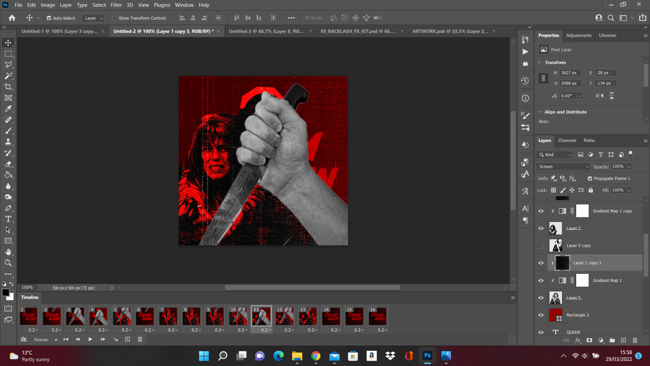Viewport: 650px width, 366px height.
Task: Open the Opacity slider dropdown arrow
Action: [629, 167]
